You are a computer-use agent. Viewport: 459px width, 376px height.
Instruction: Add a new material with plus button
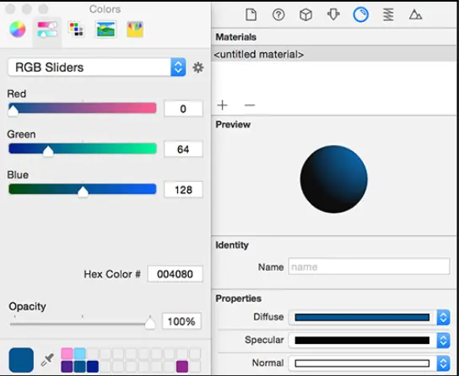(223, 105)
